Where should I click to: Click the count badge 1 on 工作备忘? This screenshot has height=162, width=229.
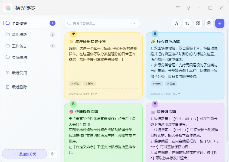[x=53, y=46]
